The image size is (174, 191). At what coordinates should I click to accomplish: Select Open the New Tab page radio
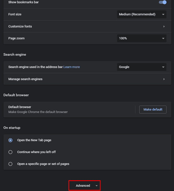pos(10,140)
